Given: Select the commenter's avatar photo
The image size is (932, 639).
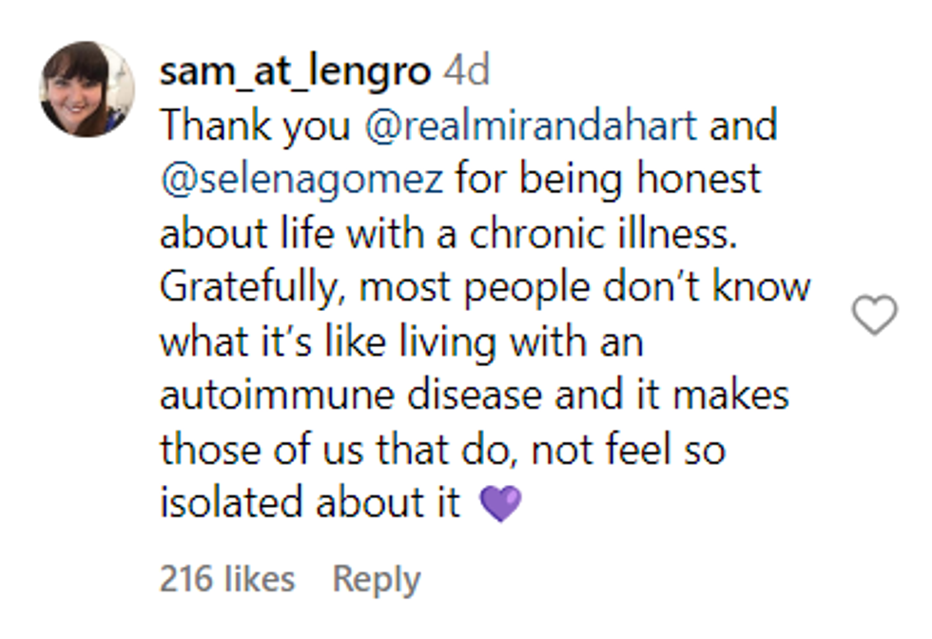Looking at the screenshot, I should [87, 89].
